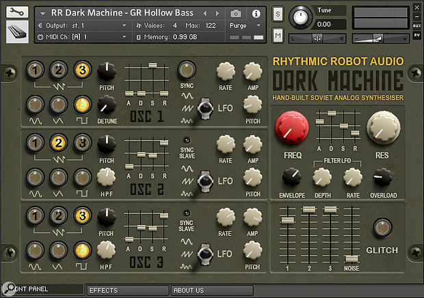Toggle the PV button
The image size is (424, 298).
(416, 35)
